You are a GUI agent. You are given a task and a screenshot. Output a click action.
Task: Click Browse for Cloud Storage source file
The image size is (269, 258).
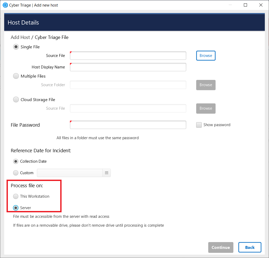206,108
